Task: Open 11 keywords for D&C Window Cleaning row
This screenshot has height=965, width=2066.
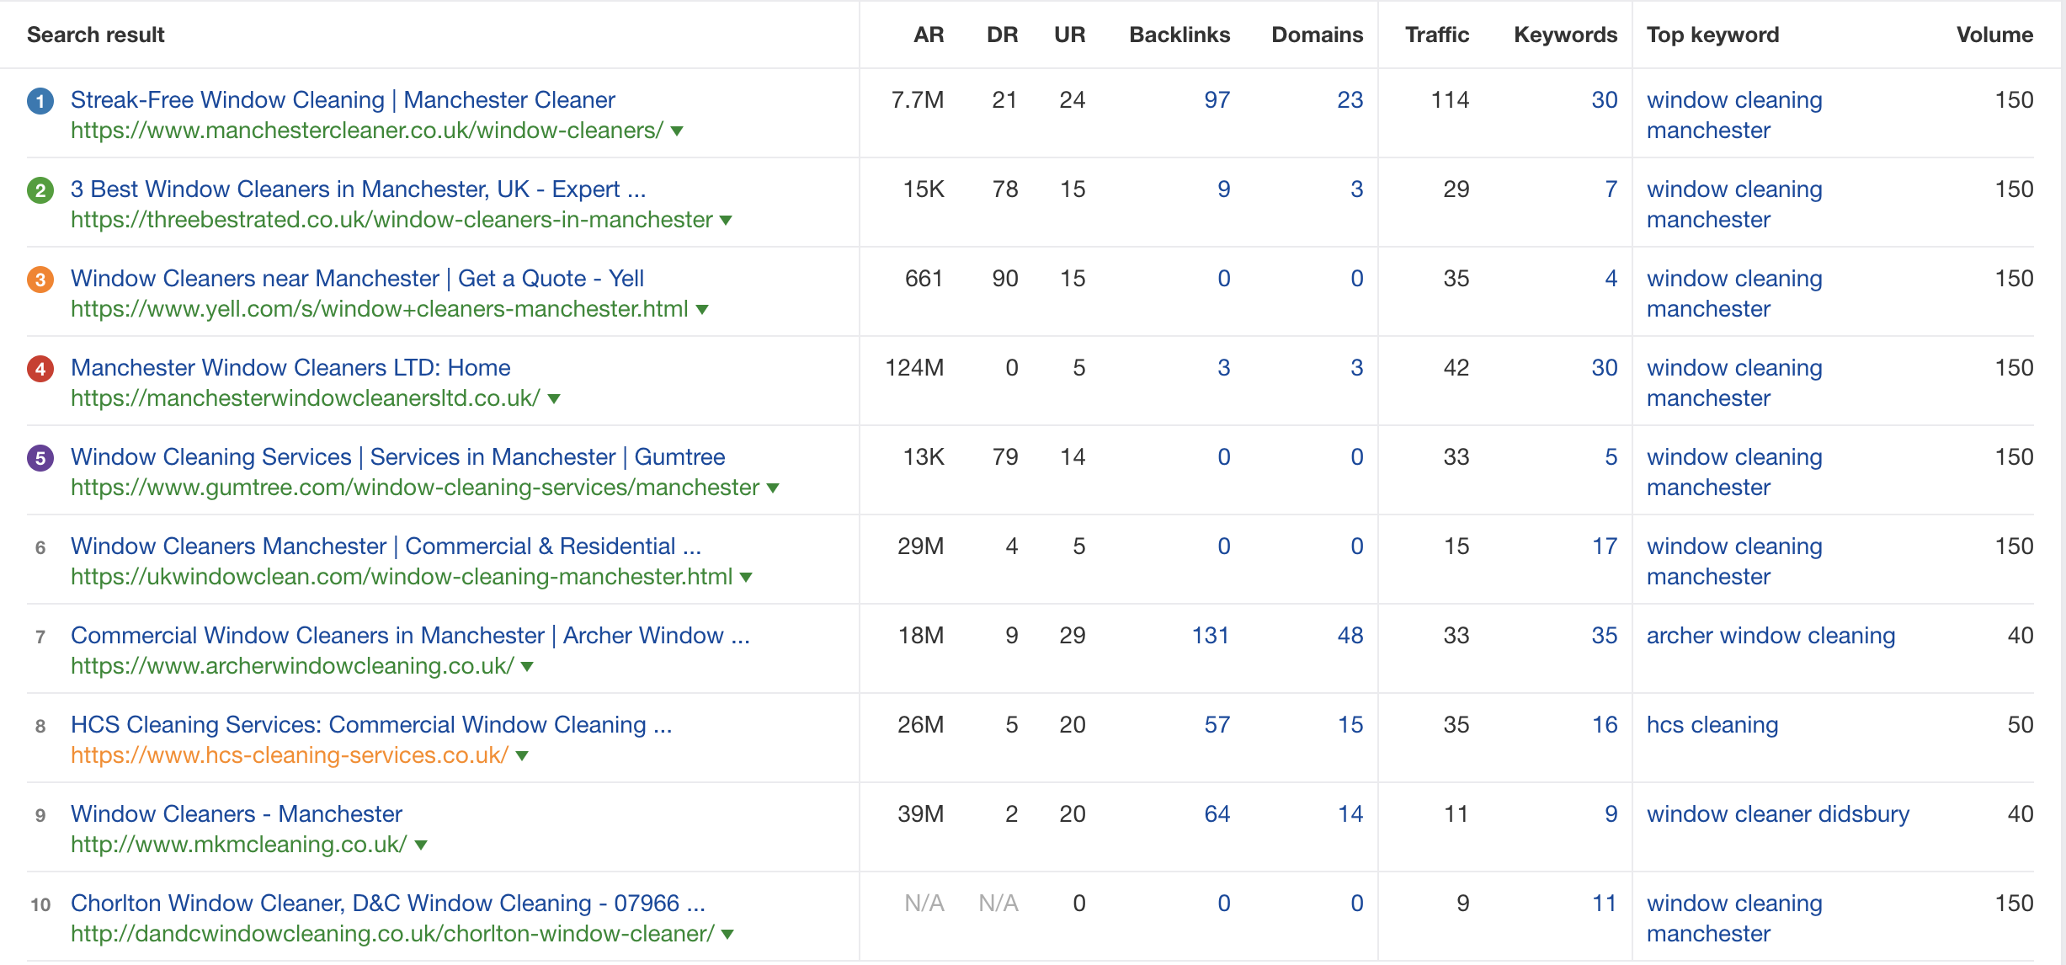Action: (1604, 903)
